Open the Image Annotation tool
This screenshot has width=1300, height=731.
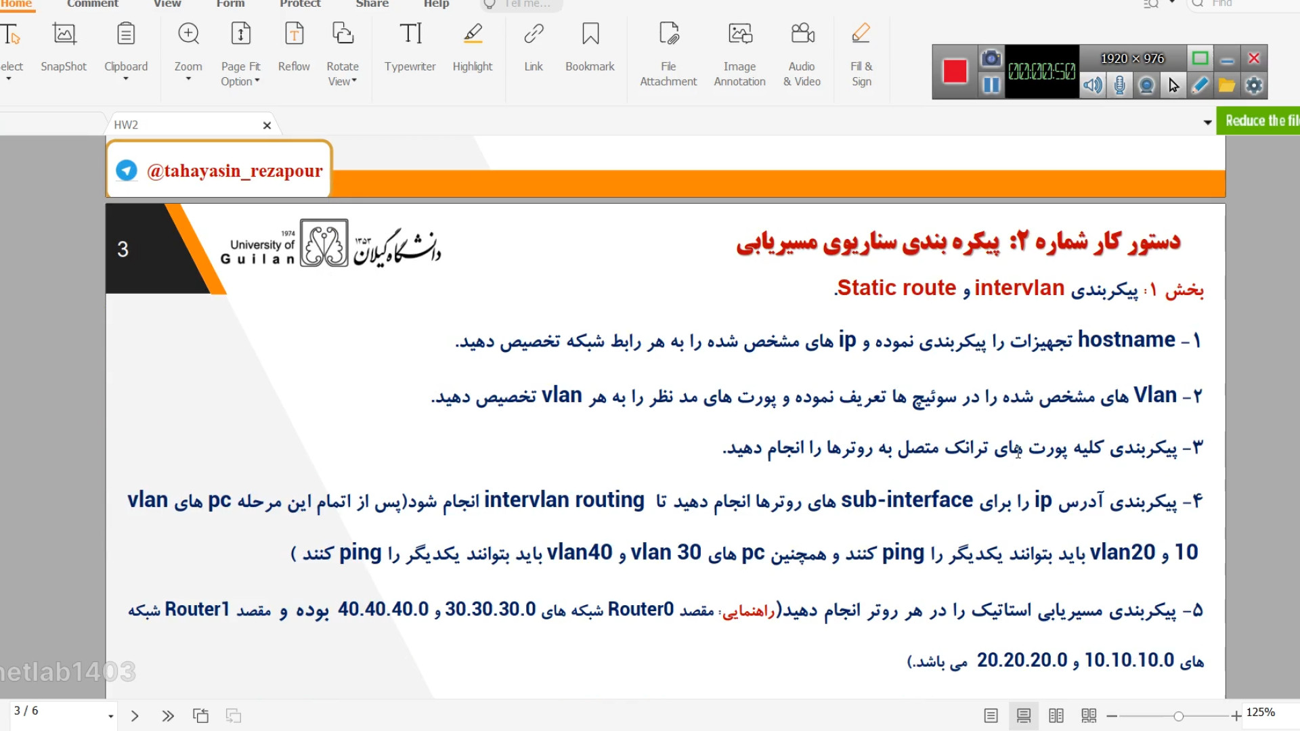(739, 54)
